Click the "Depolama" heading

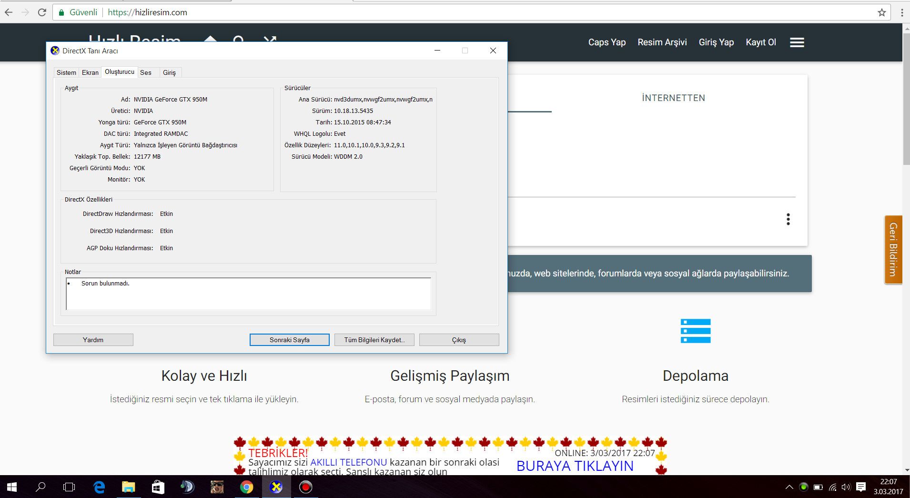696,376
